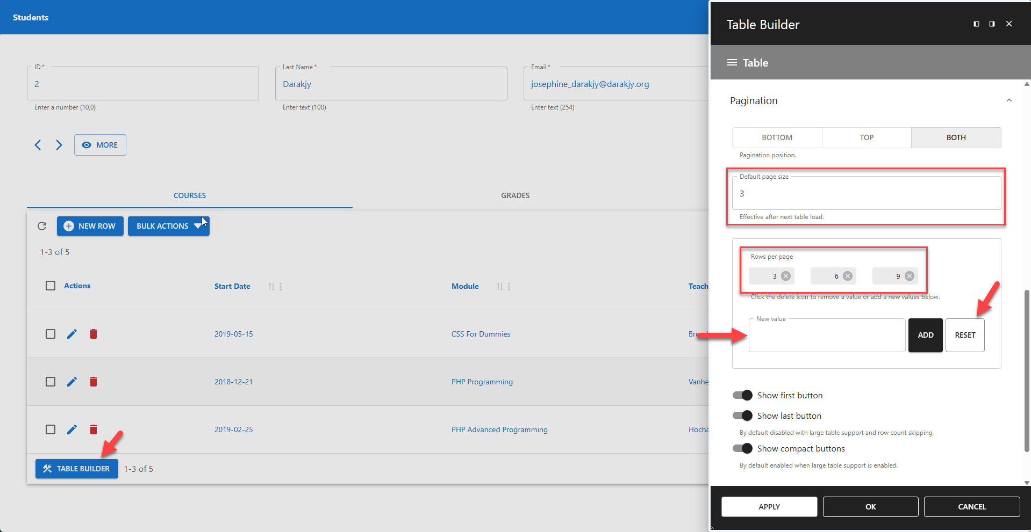Remove rows-per-page value 6
1031x532 pixels.
848,276
